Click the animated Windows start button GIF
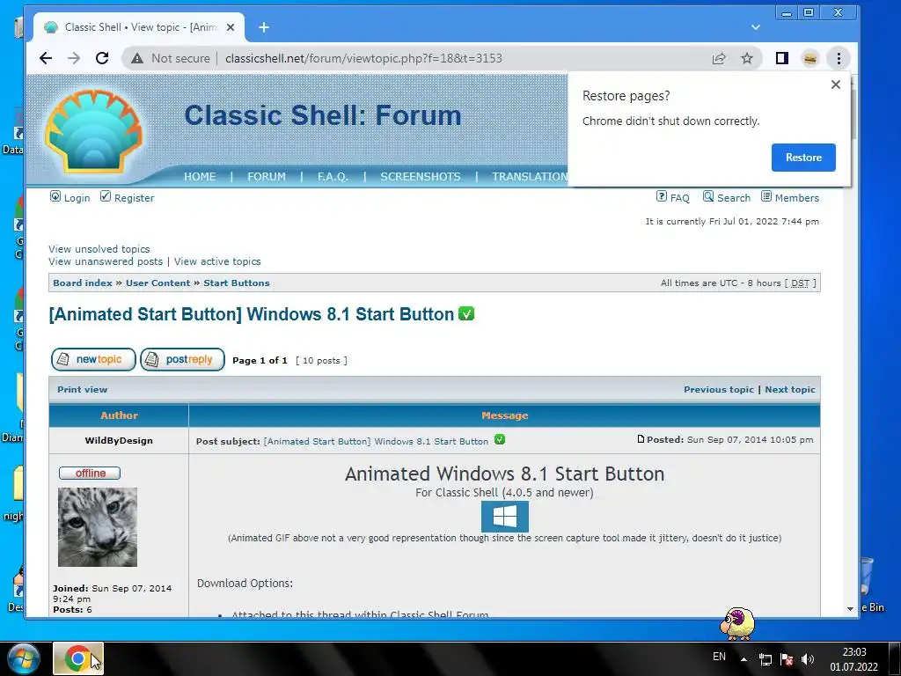This screenshot has width=901, height=676. tap(504, 516)
